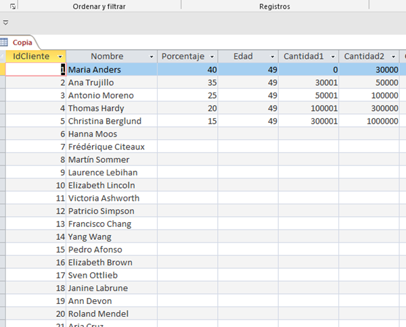Click the Martín Sommer name cell

[112, 159]
